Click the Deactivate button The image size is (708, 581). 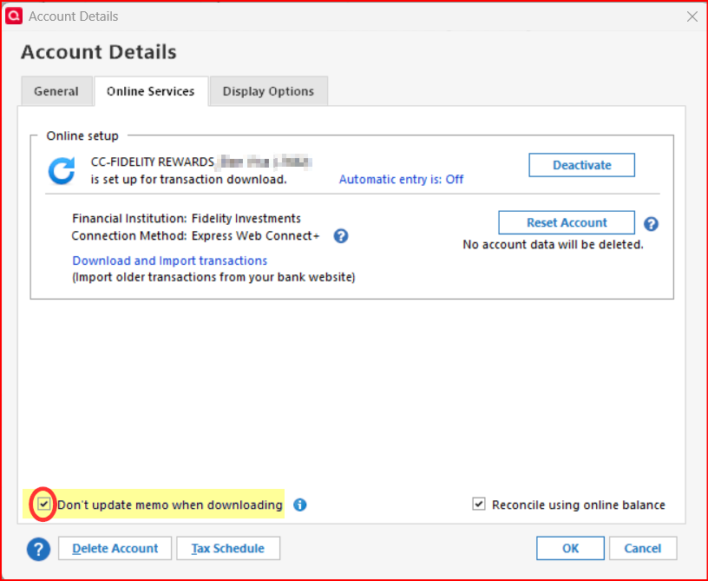pos(581,165)
